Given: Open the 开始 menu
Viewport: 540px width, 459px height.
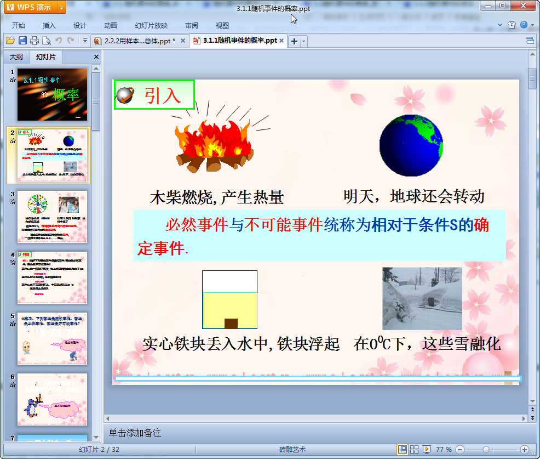Looking at the screenshot, I should click(19, 26).
